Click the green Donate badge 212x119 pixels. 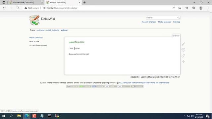(x=85, y=86)
